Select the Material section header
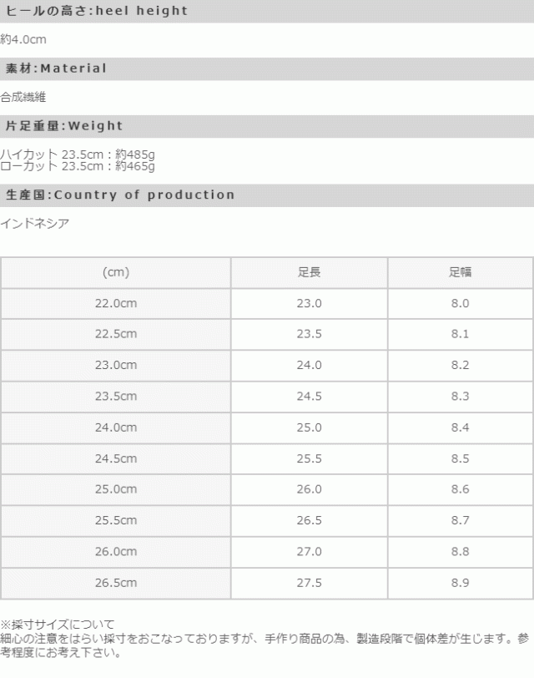 [x=57, y=68]
